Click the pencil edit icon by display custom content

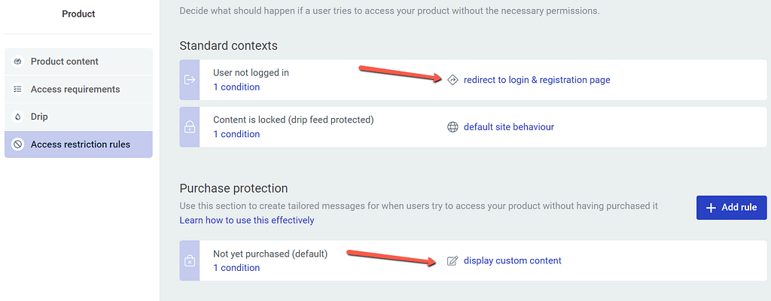point(453,260)
